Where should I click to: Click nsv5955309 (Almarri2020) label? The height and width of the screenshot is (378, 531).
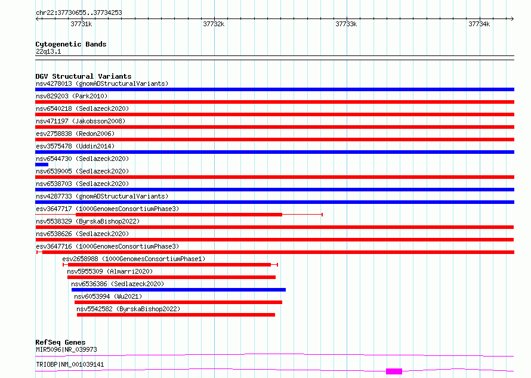point(110,271)
